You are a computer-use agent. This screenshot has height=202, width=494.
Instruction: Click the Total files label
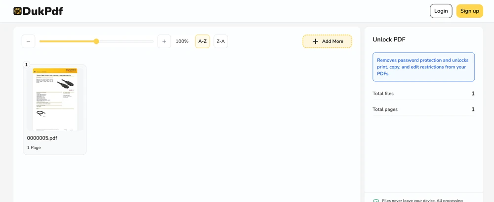coord(383,93)
